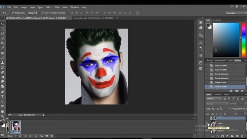Play the frame animation
Screen dimensions: 247x139
click(x=30, y=136)
